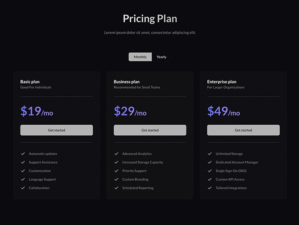
Task: Select the Enterprise plan title
Action: [221, 82]
